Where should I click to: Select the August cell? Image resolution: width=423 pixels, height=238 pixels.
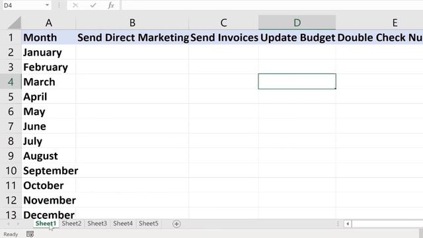coord(48,156)
